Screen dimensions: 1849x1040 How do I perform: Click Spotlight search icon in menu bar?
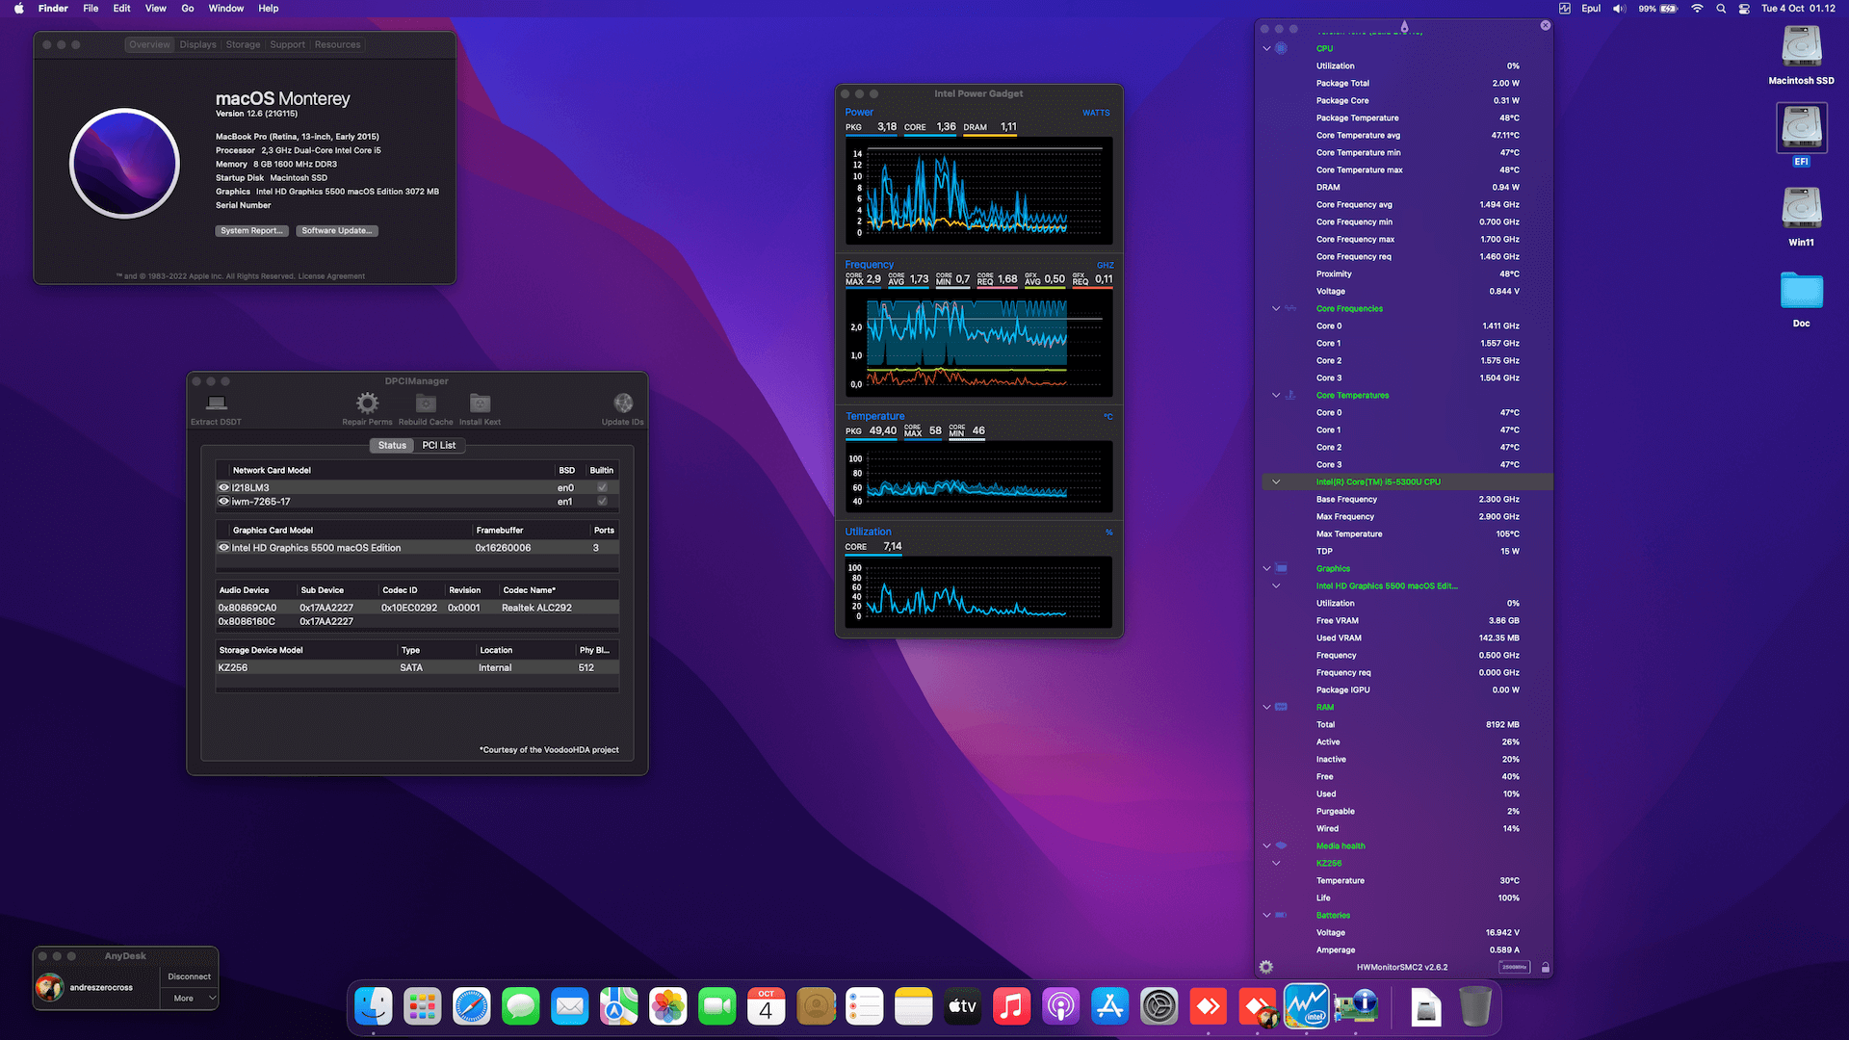pyautogui.click(x=1721, y=9)
